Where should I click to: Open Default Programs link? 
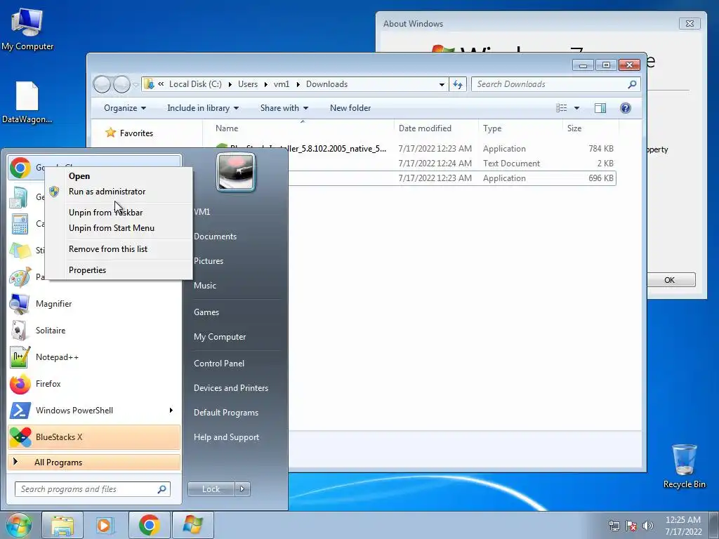pyautogui.click(x=225, y=413)
